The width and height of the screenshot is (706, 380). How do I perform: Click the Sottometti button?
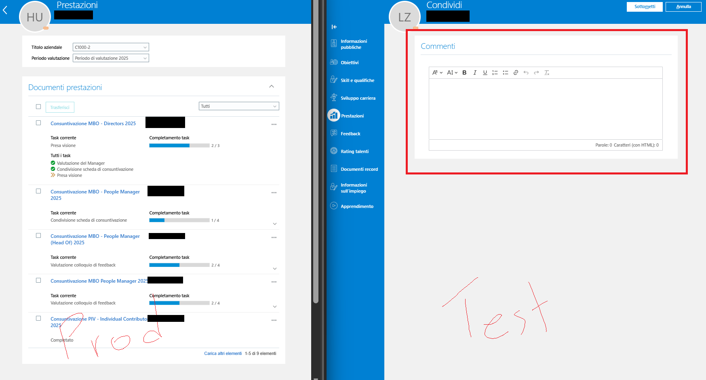[645, 7]
